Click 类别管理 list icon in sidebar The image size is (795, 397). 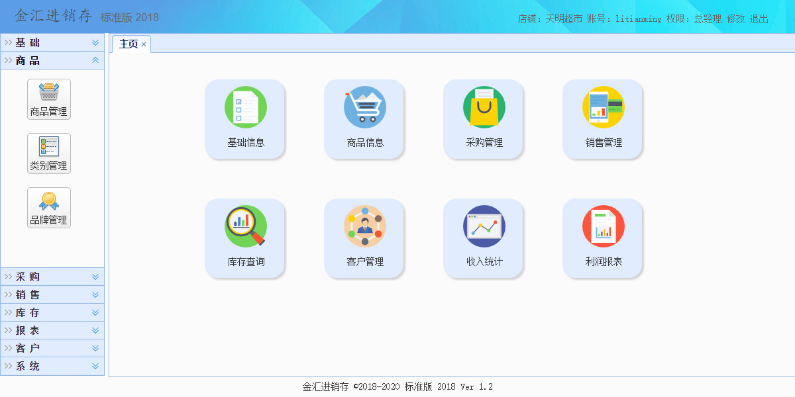49,147
